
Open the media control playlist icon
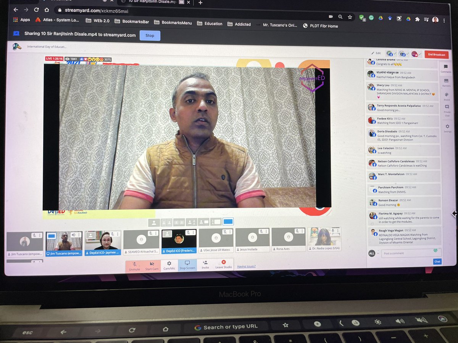coord(426,19)
